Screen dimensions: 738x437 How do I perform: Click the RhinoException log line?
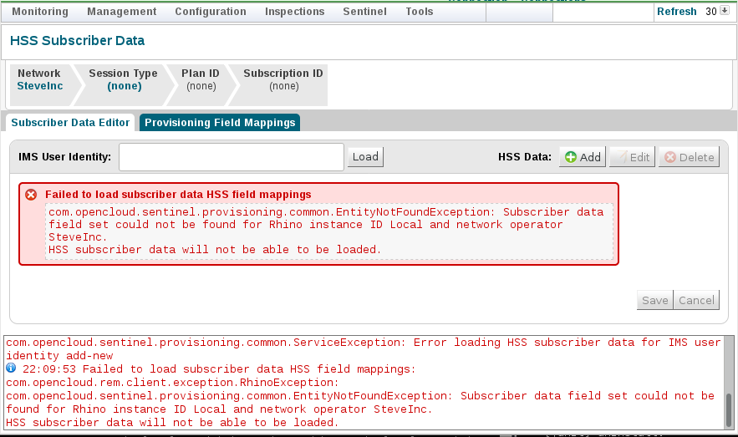[x=172, y=383]
